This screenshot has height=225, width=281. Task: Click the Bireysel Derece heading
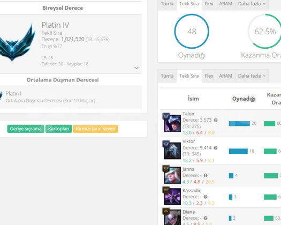click(63, 8)
